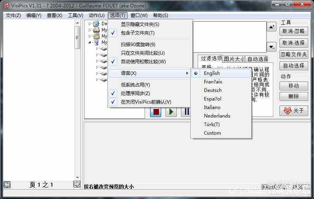
Task: Click 页 1 之 1 page indicator
Action: (x=41, y=185)
